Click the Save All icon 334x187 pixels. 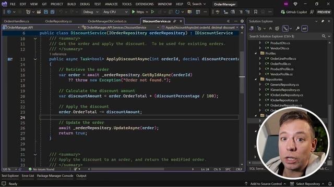click(52, 12)
